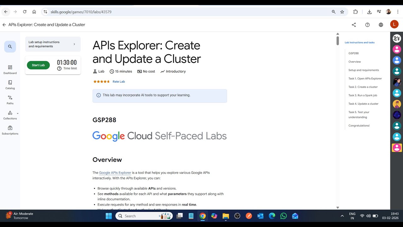Open the Google APIs Explorer link

115,173
